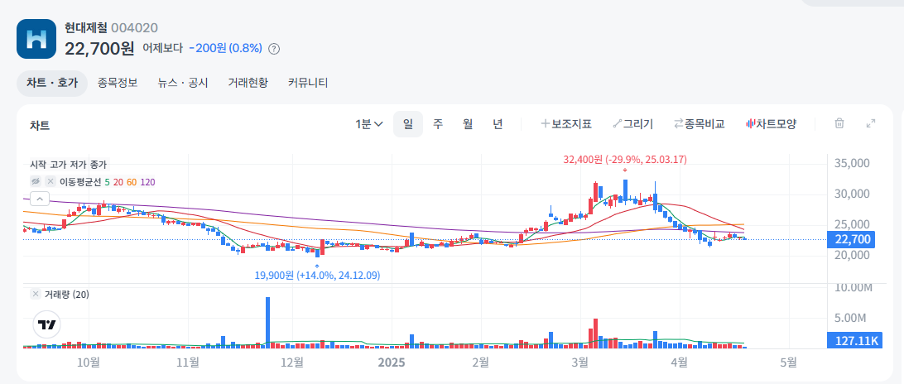Click the stock code 004020
This screenshot has width=904, height=384.
[x=134, y=27]
